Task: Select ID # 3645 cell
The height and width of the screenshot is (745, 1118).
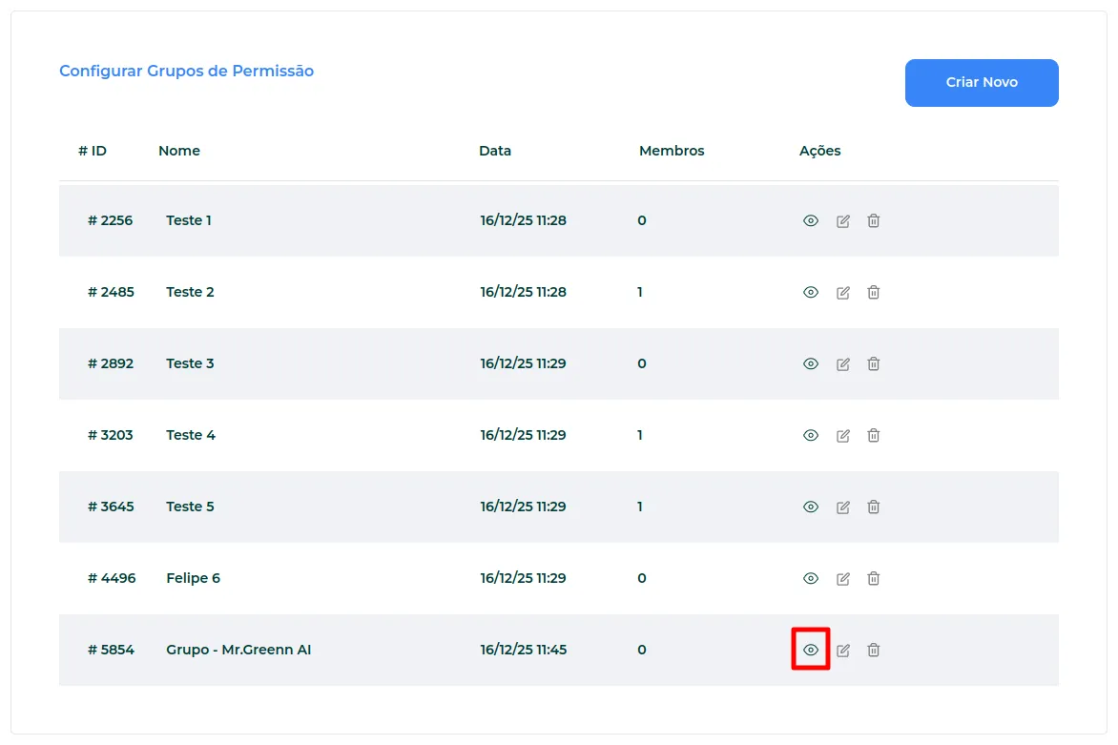Action: tap(111, 507)
